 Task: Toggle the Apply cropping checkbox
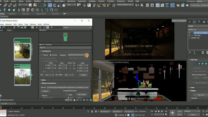[67, 95]
